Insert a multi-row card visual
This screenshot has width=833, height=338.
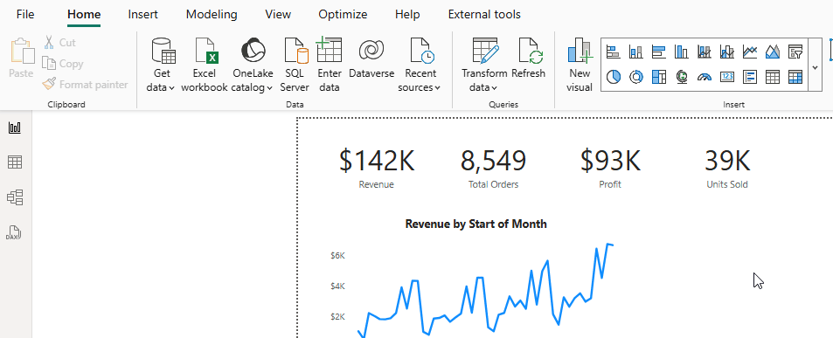(750, 77)
